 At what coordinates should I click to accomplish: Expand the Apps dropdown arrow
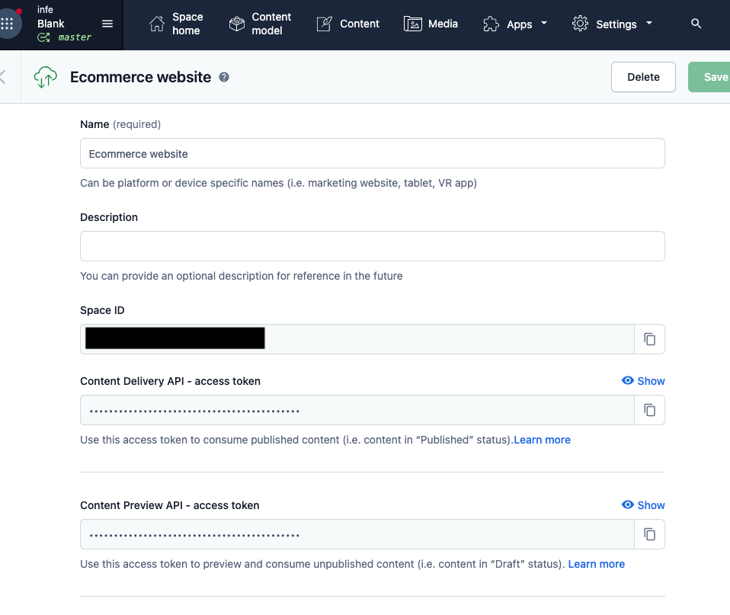(544, 23)
